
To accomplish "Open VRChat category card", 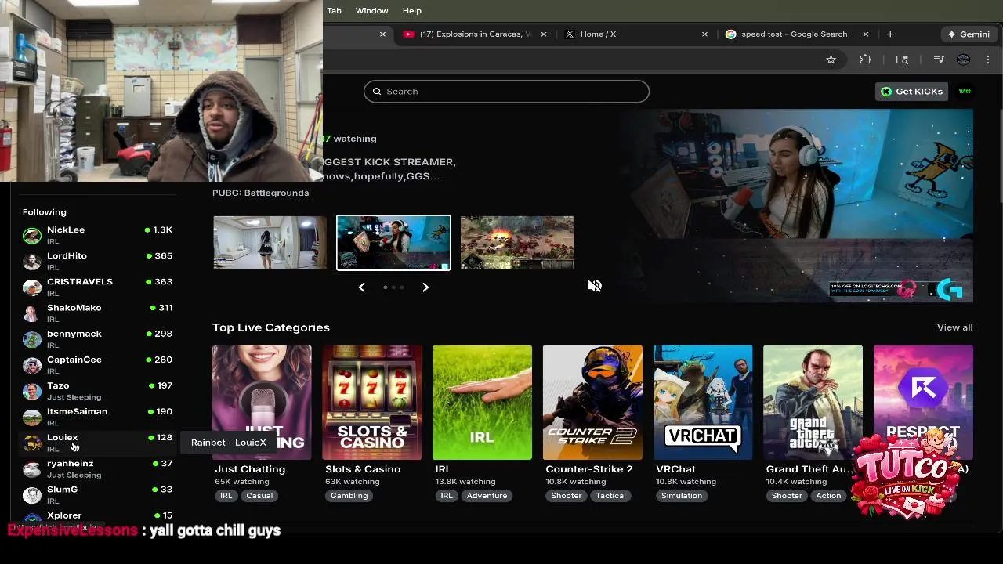I will [703, 403].
